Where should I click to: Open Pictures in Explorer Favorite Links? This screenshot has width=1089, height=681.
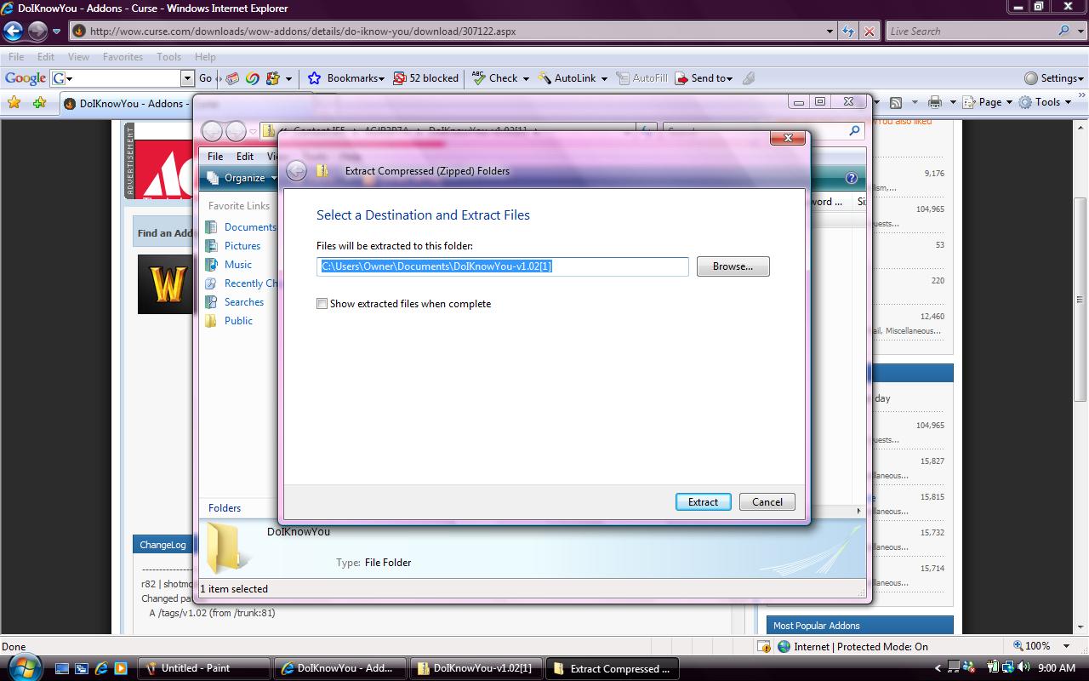pos(242,246)
